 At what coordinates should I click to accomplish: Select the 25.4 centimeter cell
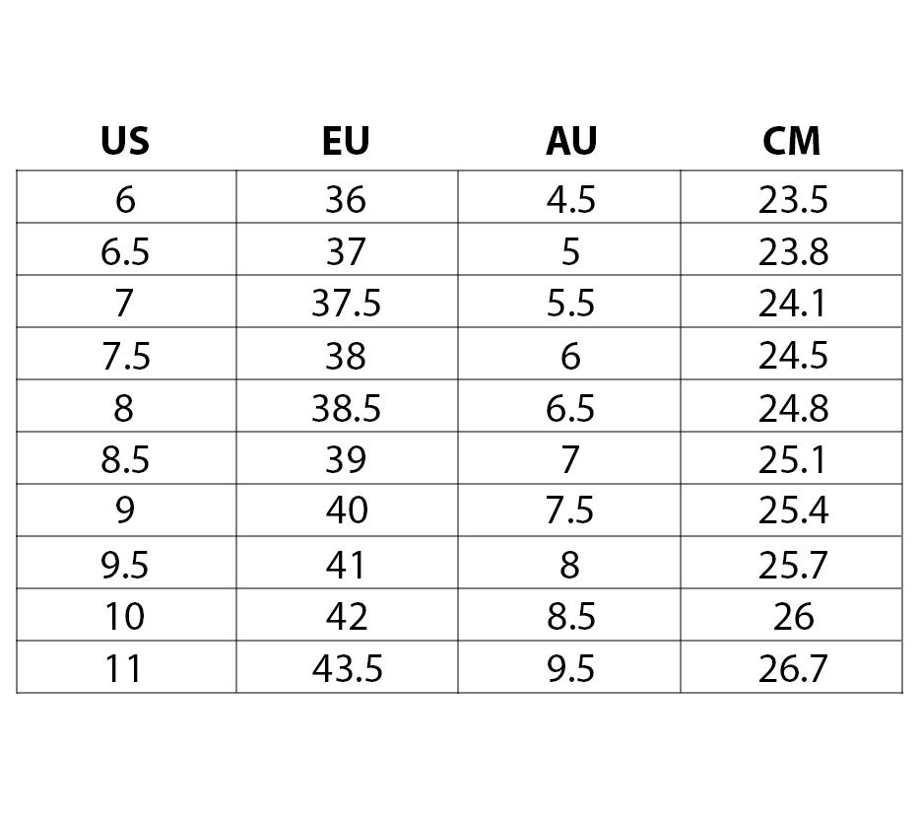click(793, 511)
